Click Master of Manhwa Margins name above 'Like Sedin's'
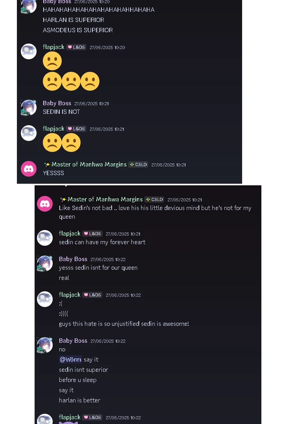 [x=105, y=199]
